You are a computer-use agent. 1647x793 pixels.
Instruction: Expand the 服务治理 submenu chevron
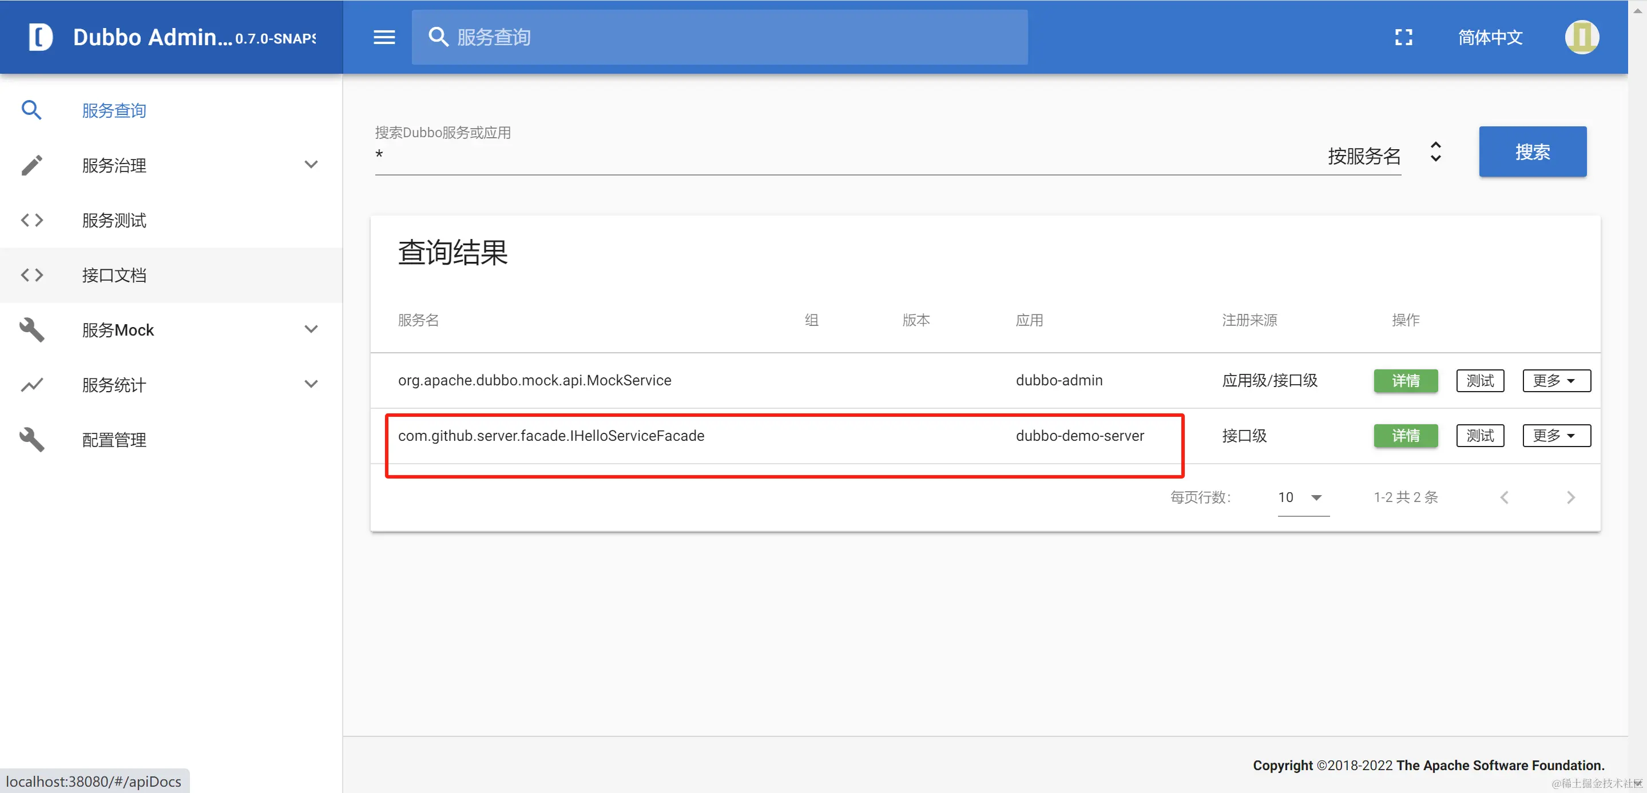[x=311, y=165]
